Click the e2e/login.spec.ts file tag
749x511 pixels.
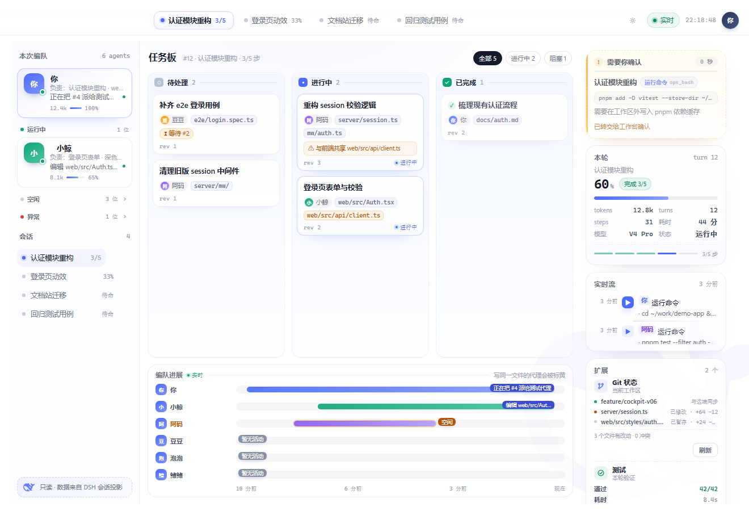(224, 120)
